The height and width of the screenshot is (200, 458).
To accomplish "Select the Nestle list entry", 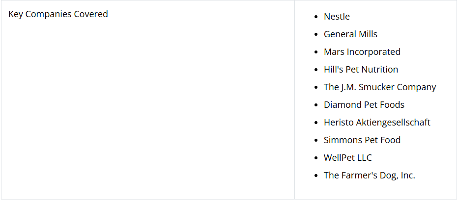I will point(337,16).
